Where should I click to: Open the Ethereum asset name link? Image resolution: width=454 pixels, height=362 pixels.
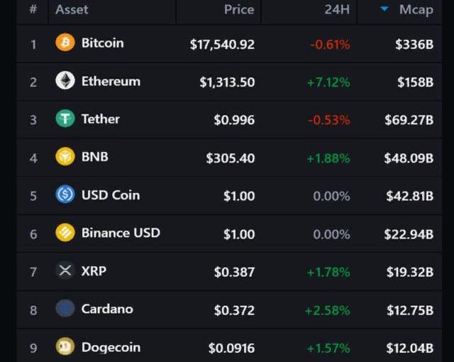click(x=111, y=81)
